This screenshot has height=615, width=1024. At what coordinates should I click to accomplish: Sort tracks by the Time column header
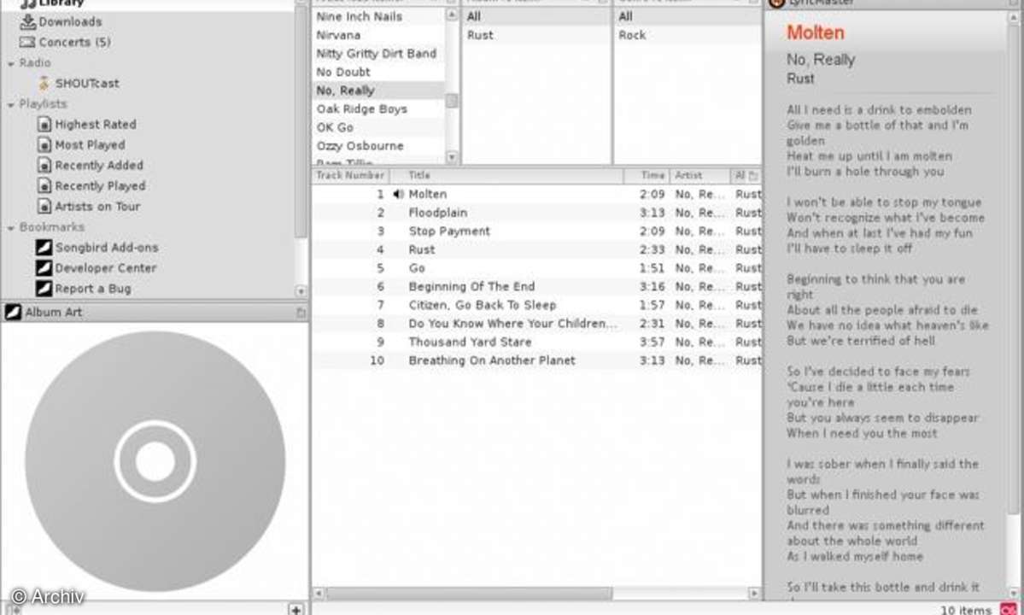pos(647,176)
